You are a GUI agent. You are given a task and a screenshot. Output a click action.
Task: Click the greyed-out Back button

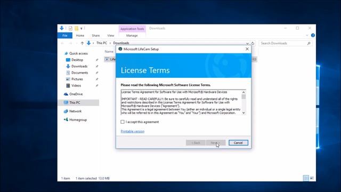tap(196, 143)
